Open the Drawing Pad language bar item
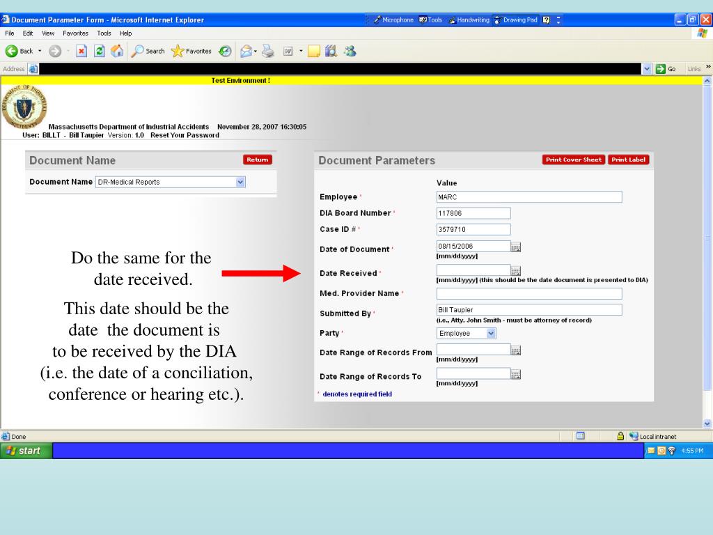The height and width of the screenshot is (535, 713). tap(516, 20)
